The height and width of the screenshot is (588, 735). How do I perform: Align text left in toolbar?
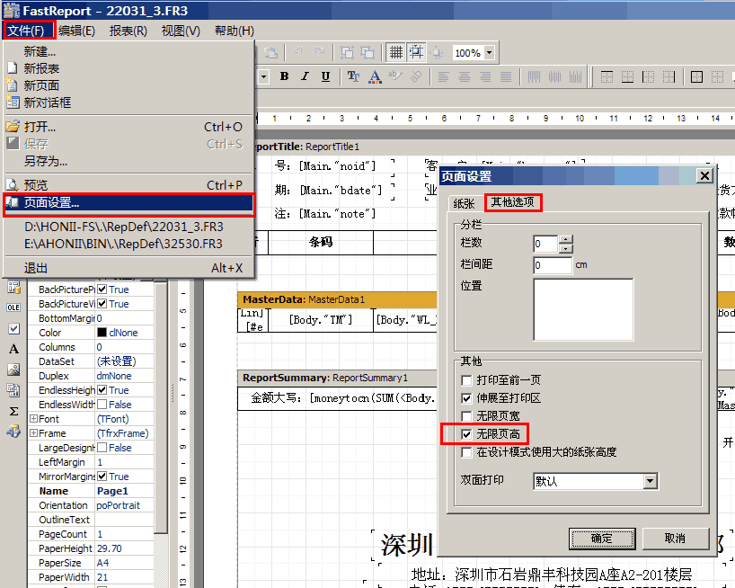(444, 76)
